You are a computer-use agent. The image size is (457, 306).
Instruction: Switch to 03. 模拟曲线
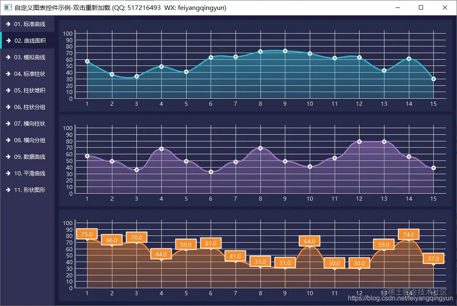(27, 57)
